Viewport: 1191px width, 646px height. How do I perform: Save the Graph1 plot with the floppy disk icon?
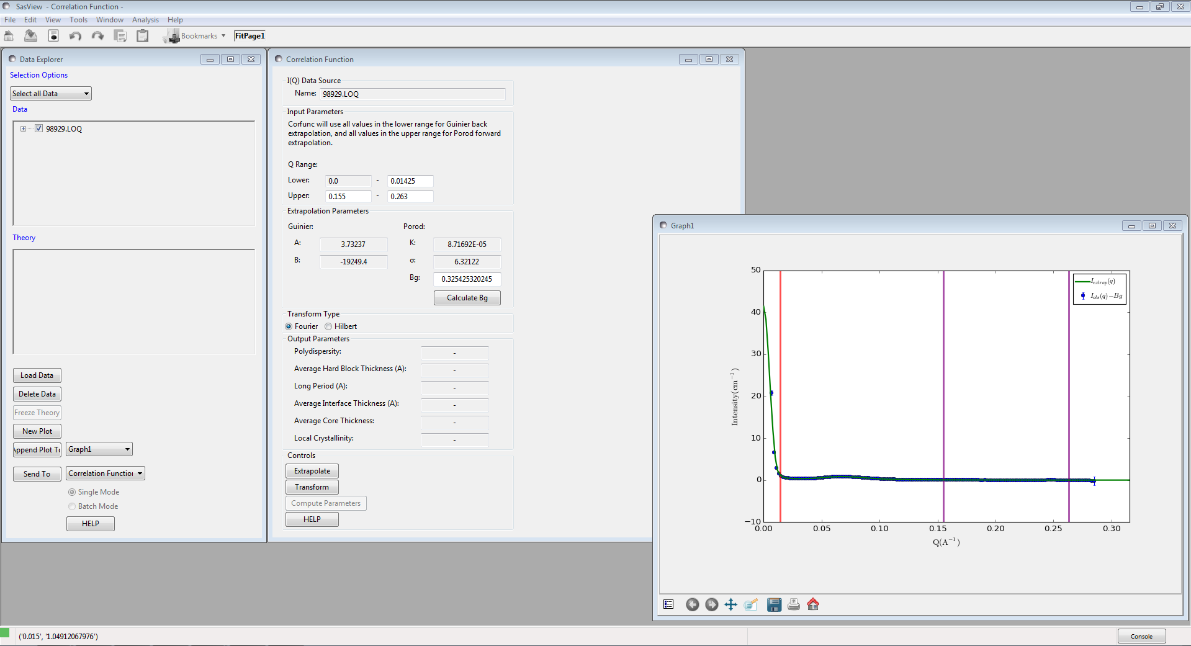(x=774, y=604)
